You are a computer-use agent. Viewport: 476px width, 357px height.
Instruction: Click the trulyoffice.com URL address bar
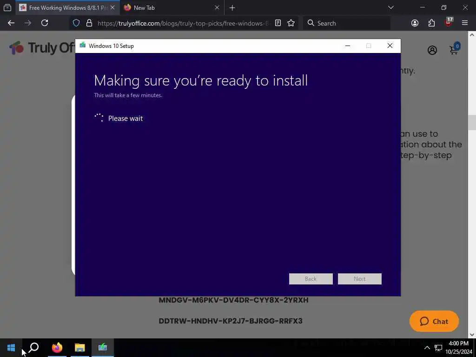[x=182, y=23]
